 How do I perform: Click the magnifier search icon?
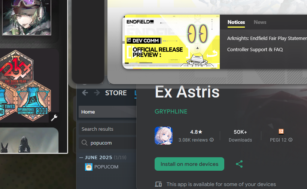84,143
